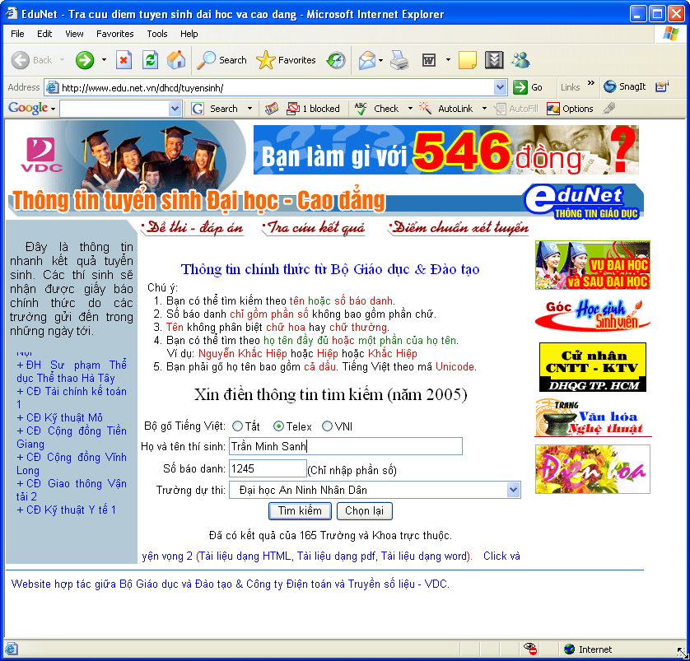The image size is (690, 661).
Task: Click the SnagIt window icon beside SnagIt
Action: pos(662,86)
